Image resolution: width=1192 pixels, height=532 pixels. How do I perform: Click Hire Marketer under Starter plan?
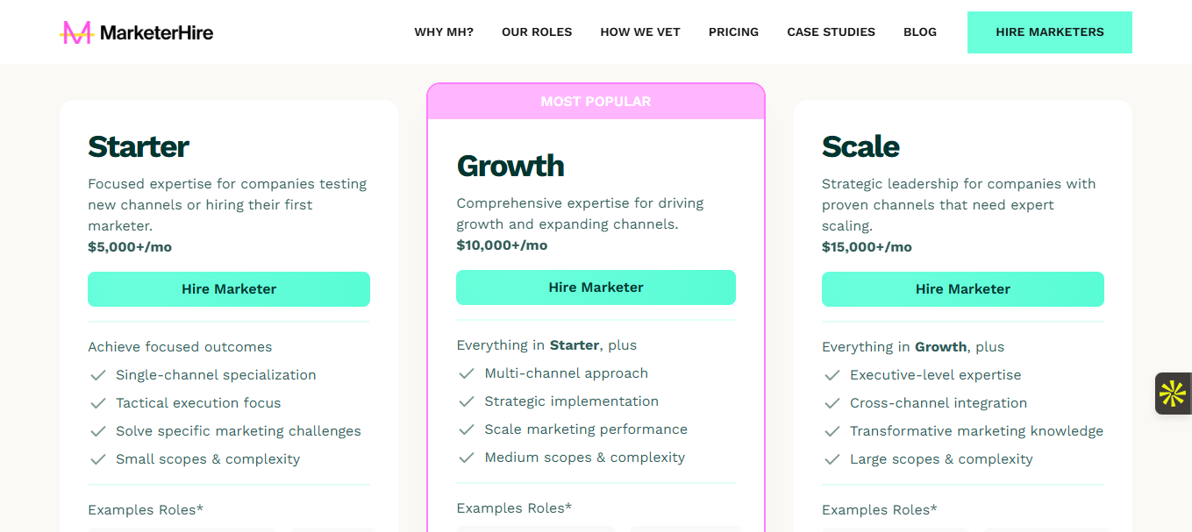[229, 289]
